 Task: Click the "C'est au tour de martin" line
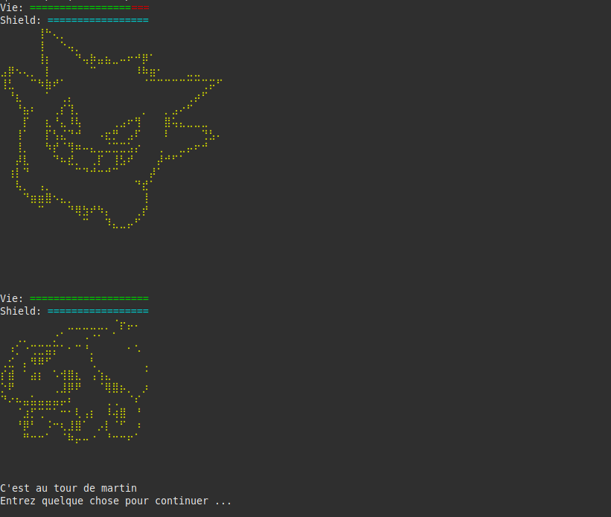point(68,488)
